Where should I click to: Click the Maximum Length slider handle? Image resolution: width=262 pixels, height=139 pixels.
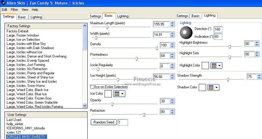pyautogui.click(x=107, y=27)
